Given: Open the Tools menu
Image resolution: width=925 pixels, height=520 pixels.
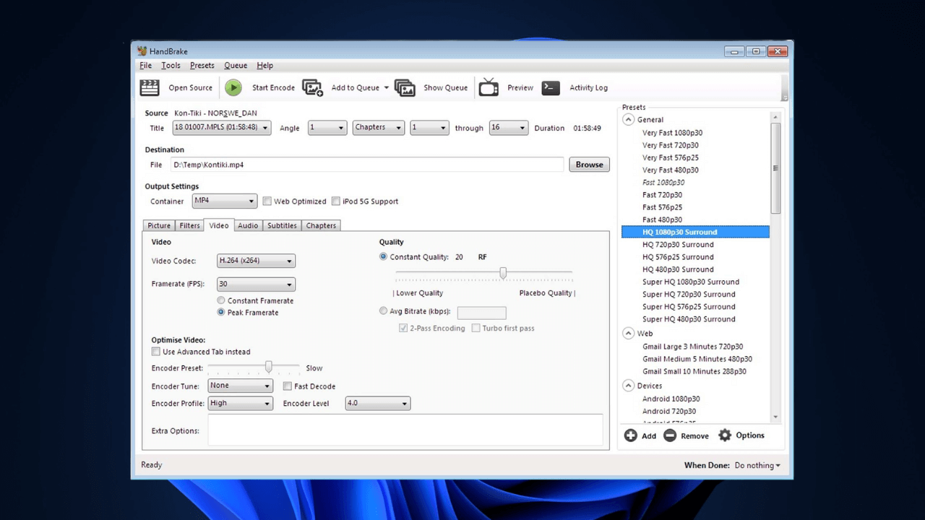Looking at the screenshot, I should point(171,66).
